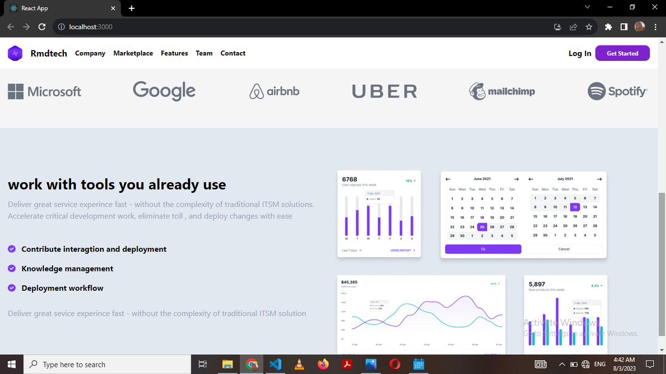
Task: Open Opera browser from taskbar
Action: click(395, 364)
